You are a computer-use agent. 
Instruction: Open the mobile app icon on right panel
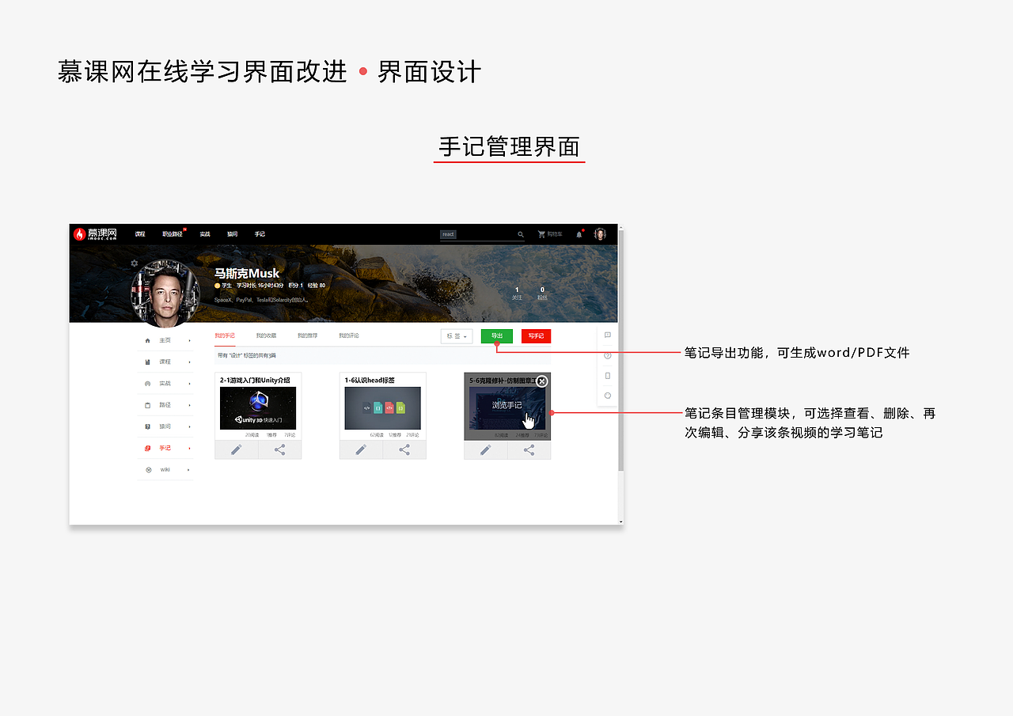point(608,376)
